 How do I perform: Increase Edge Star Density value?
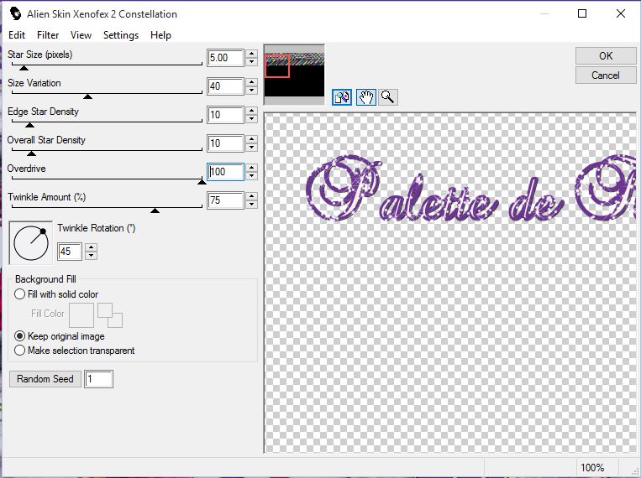pos(252,111)
